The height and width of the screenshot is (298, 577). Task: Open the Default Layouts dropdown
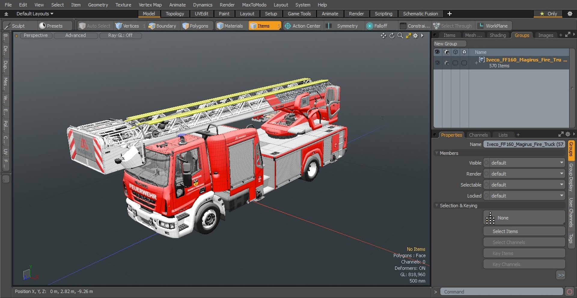35,14
